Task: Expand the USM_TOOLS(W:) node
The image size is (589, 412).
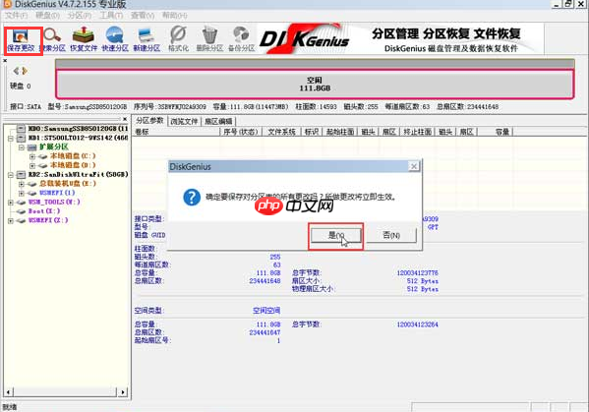Action: (x=11, y=203)
